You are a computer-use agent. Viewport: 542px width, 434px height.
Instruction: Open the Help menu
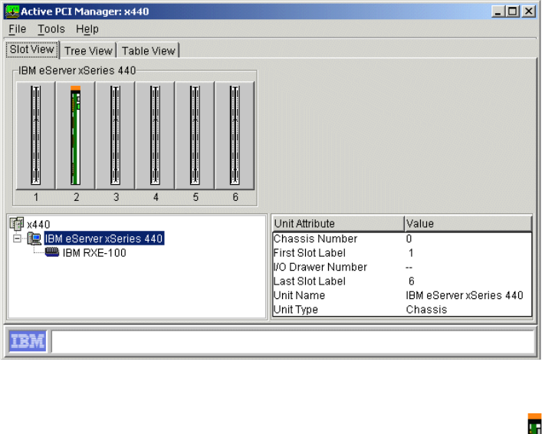coord(87,29)
